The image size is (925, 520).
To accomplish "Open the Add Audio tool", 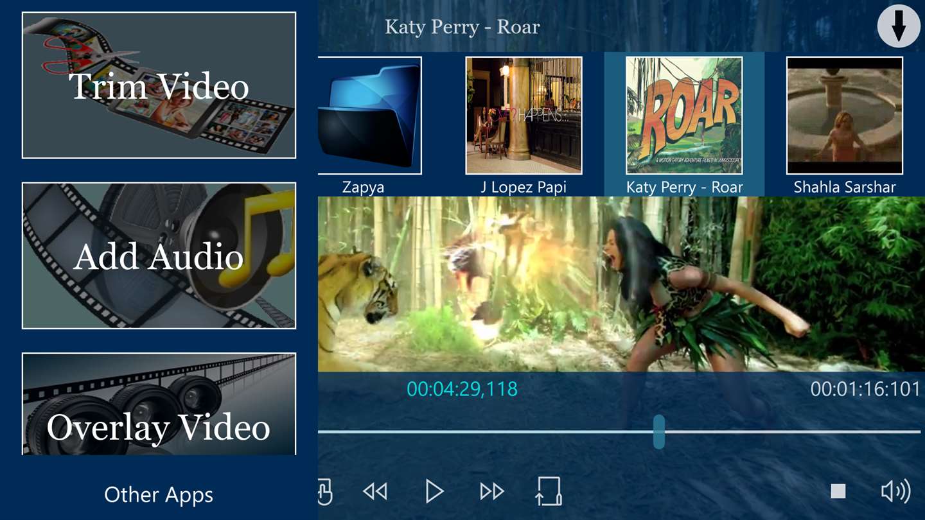I will 159,256.
